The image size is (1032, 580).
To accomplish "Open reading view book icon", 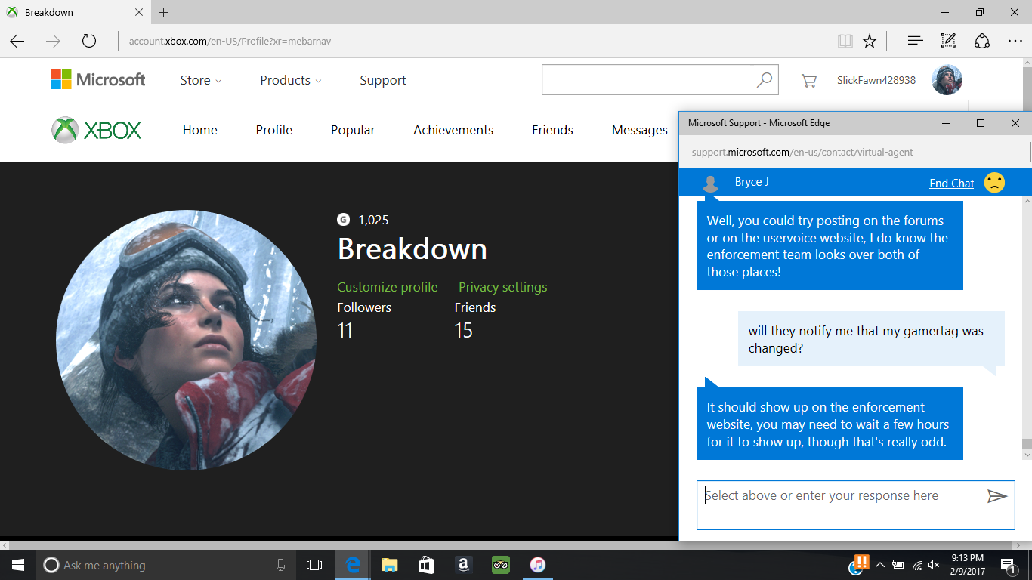I will pyautogui.click(x=845, y=41).
